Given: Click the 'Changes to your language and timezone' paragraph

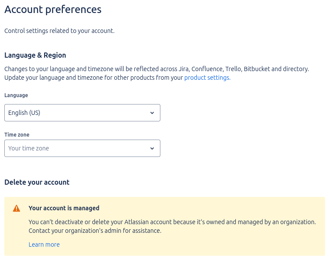Looking at the screenshot, I should pyautogui.click(x=157, y=73).
